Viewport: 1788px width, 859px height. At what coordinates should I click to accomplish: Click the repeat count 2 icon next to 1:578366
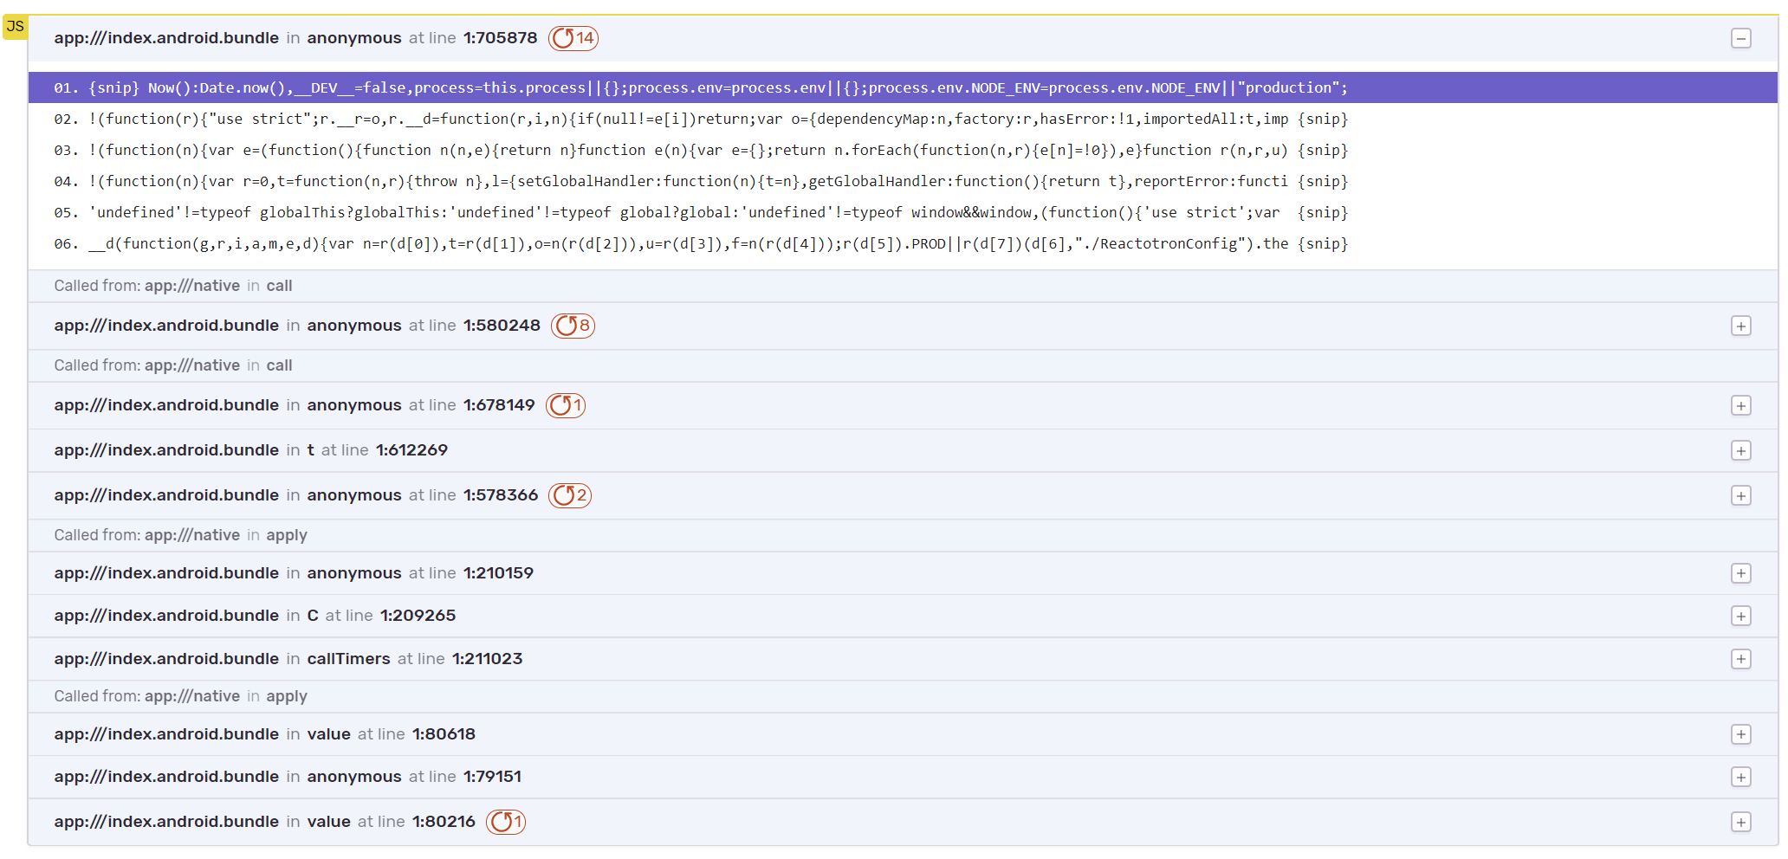[570, 495]
